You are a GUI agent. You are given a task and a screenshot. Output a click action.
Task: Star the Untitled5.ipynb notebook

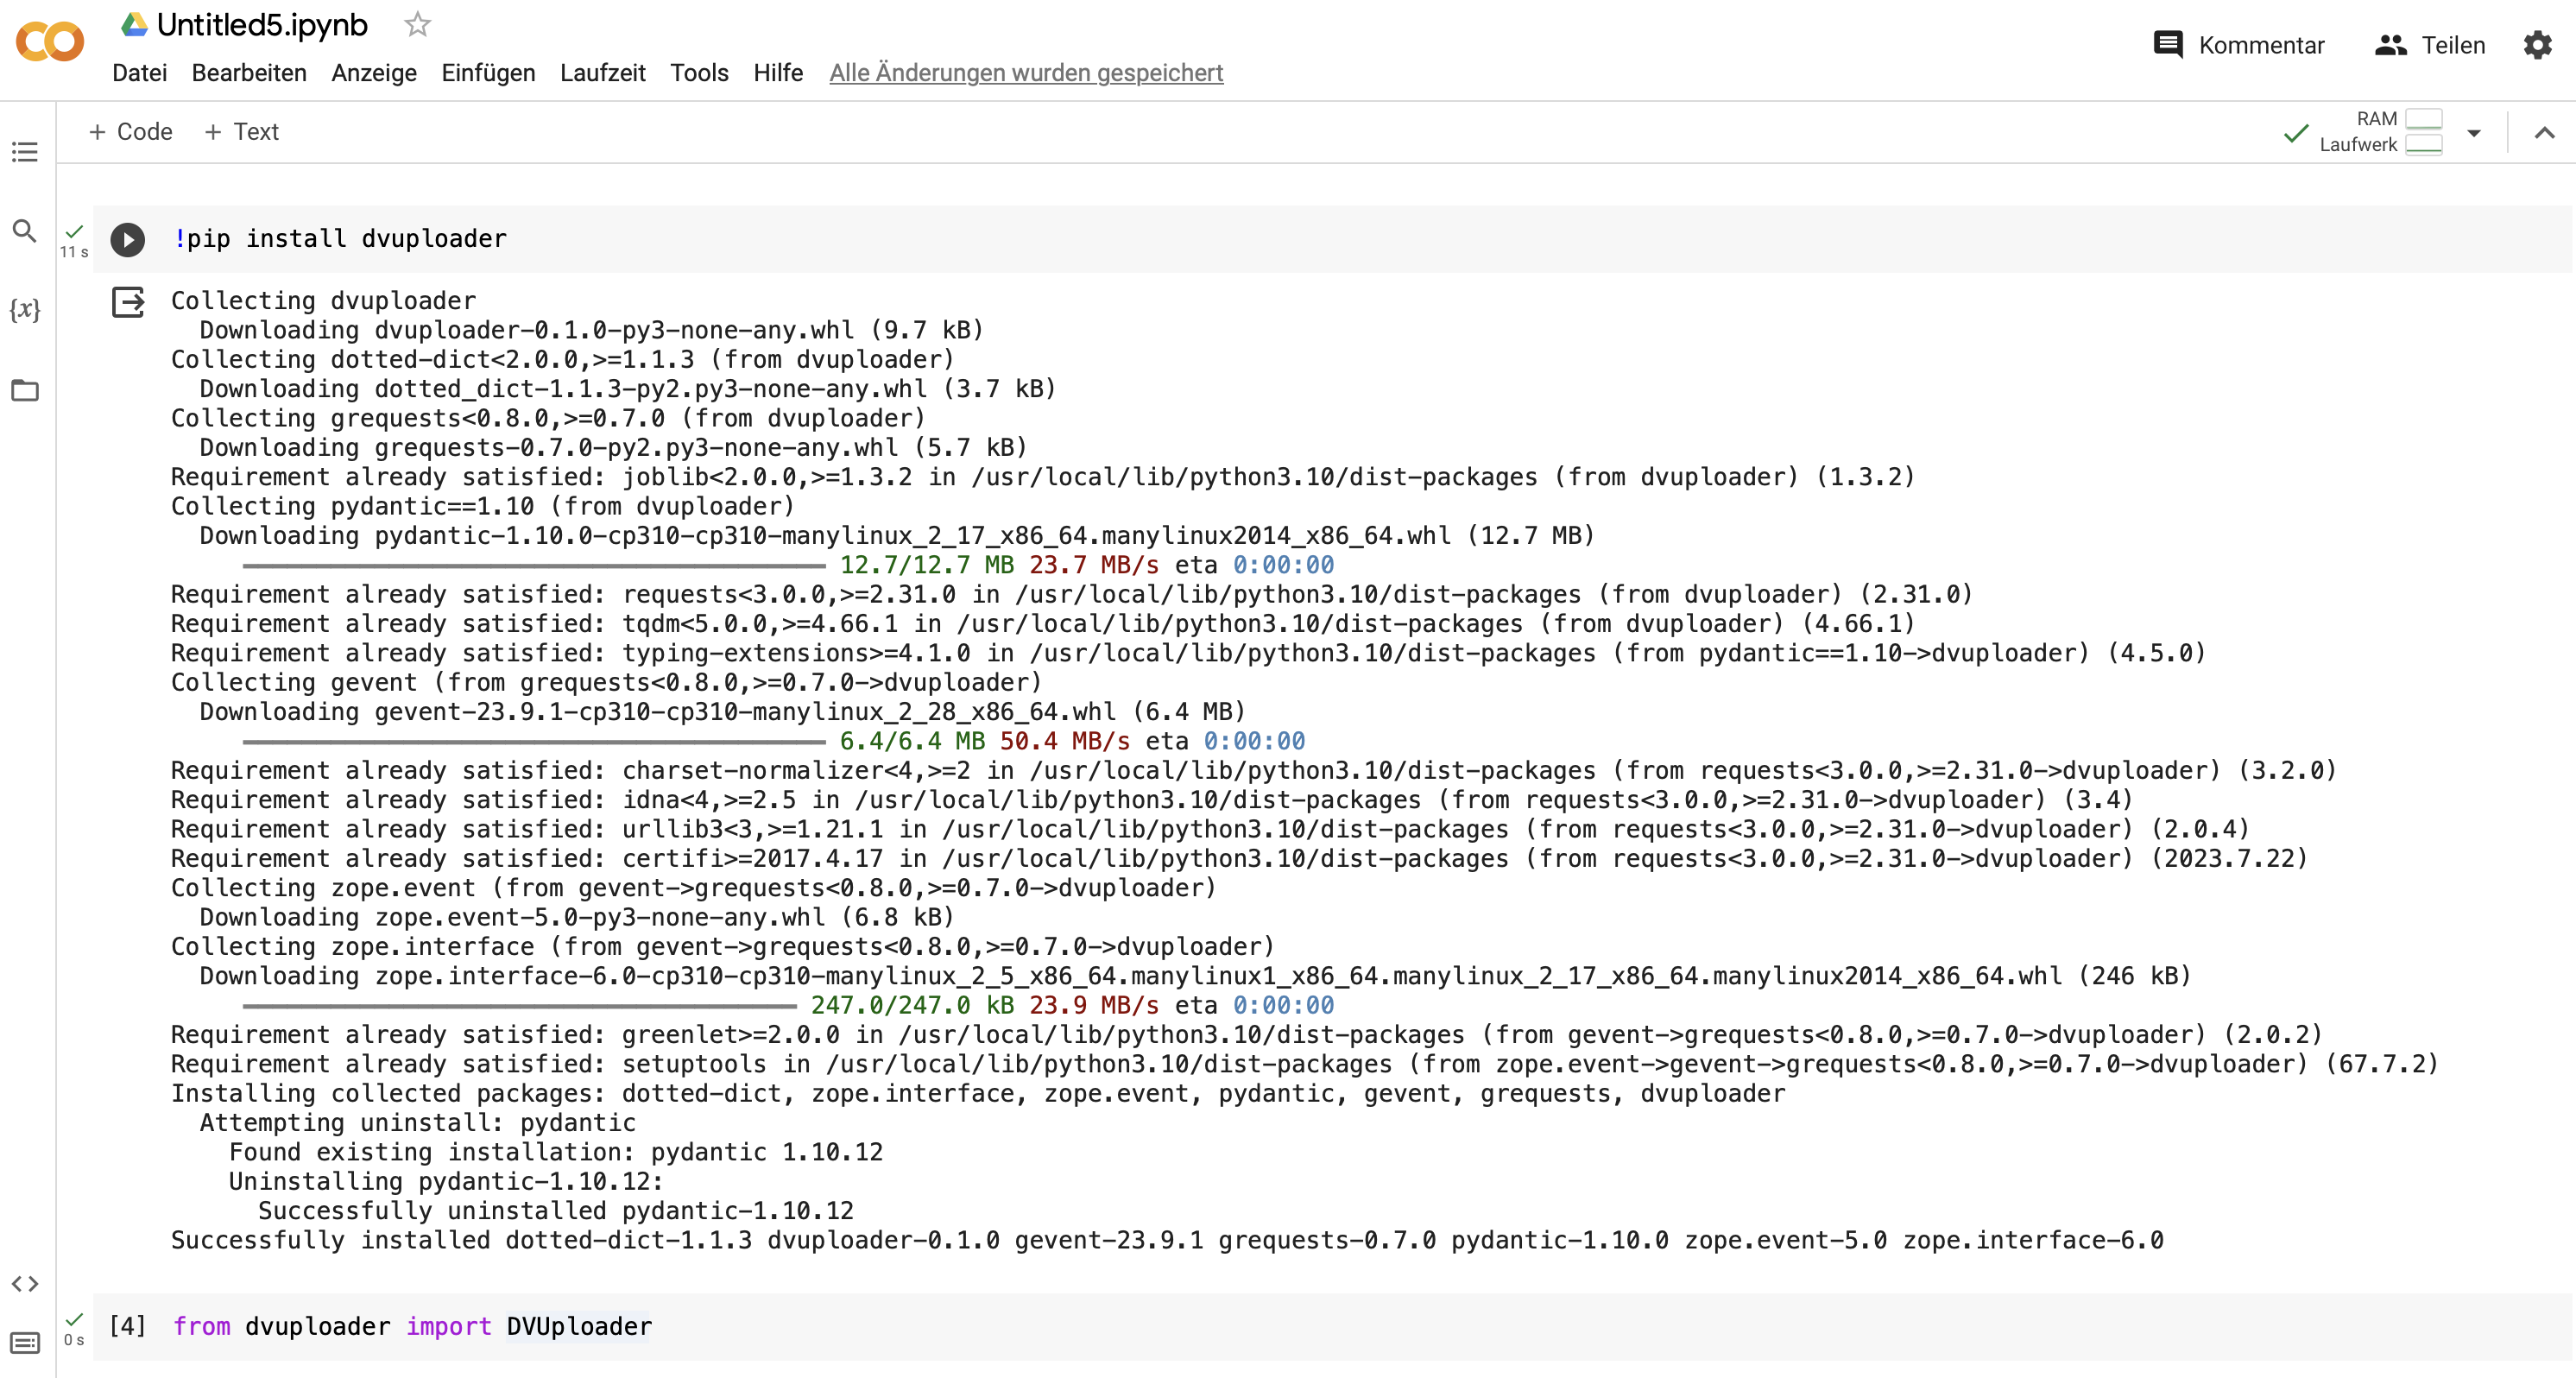(x=417, y=24)
